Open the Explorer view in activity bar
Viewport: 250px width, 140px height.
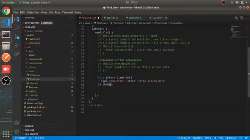coord(17,19)
